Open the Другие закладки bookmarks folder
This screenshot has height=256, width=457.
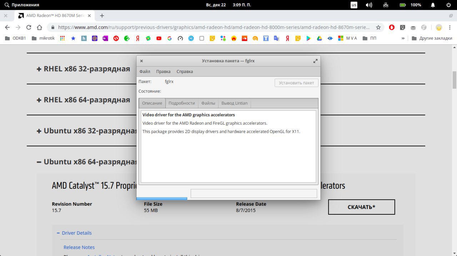click(x=432, y=38)
